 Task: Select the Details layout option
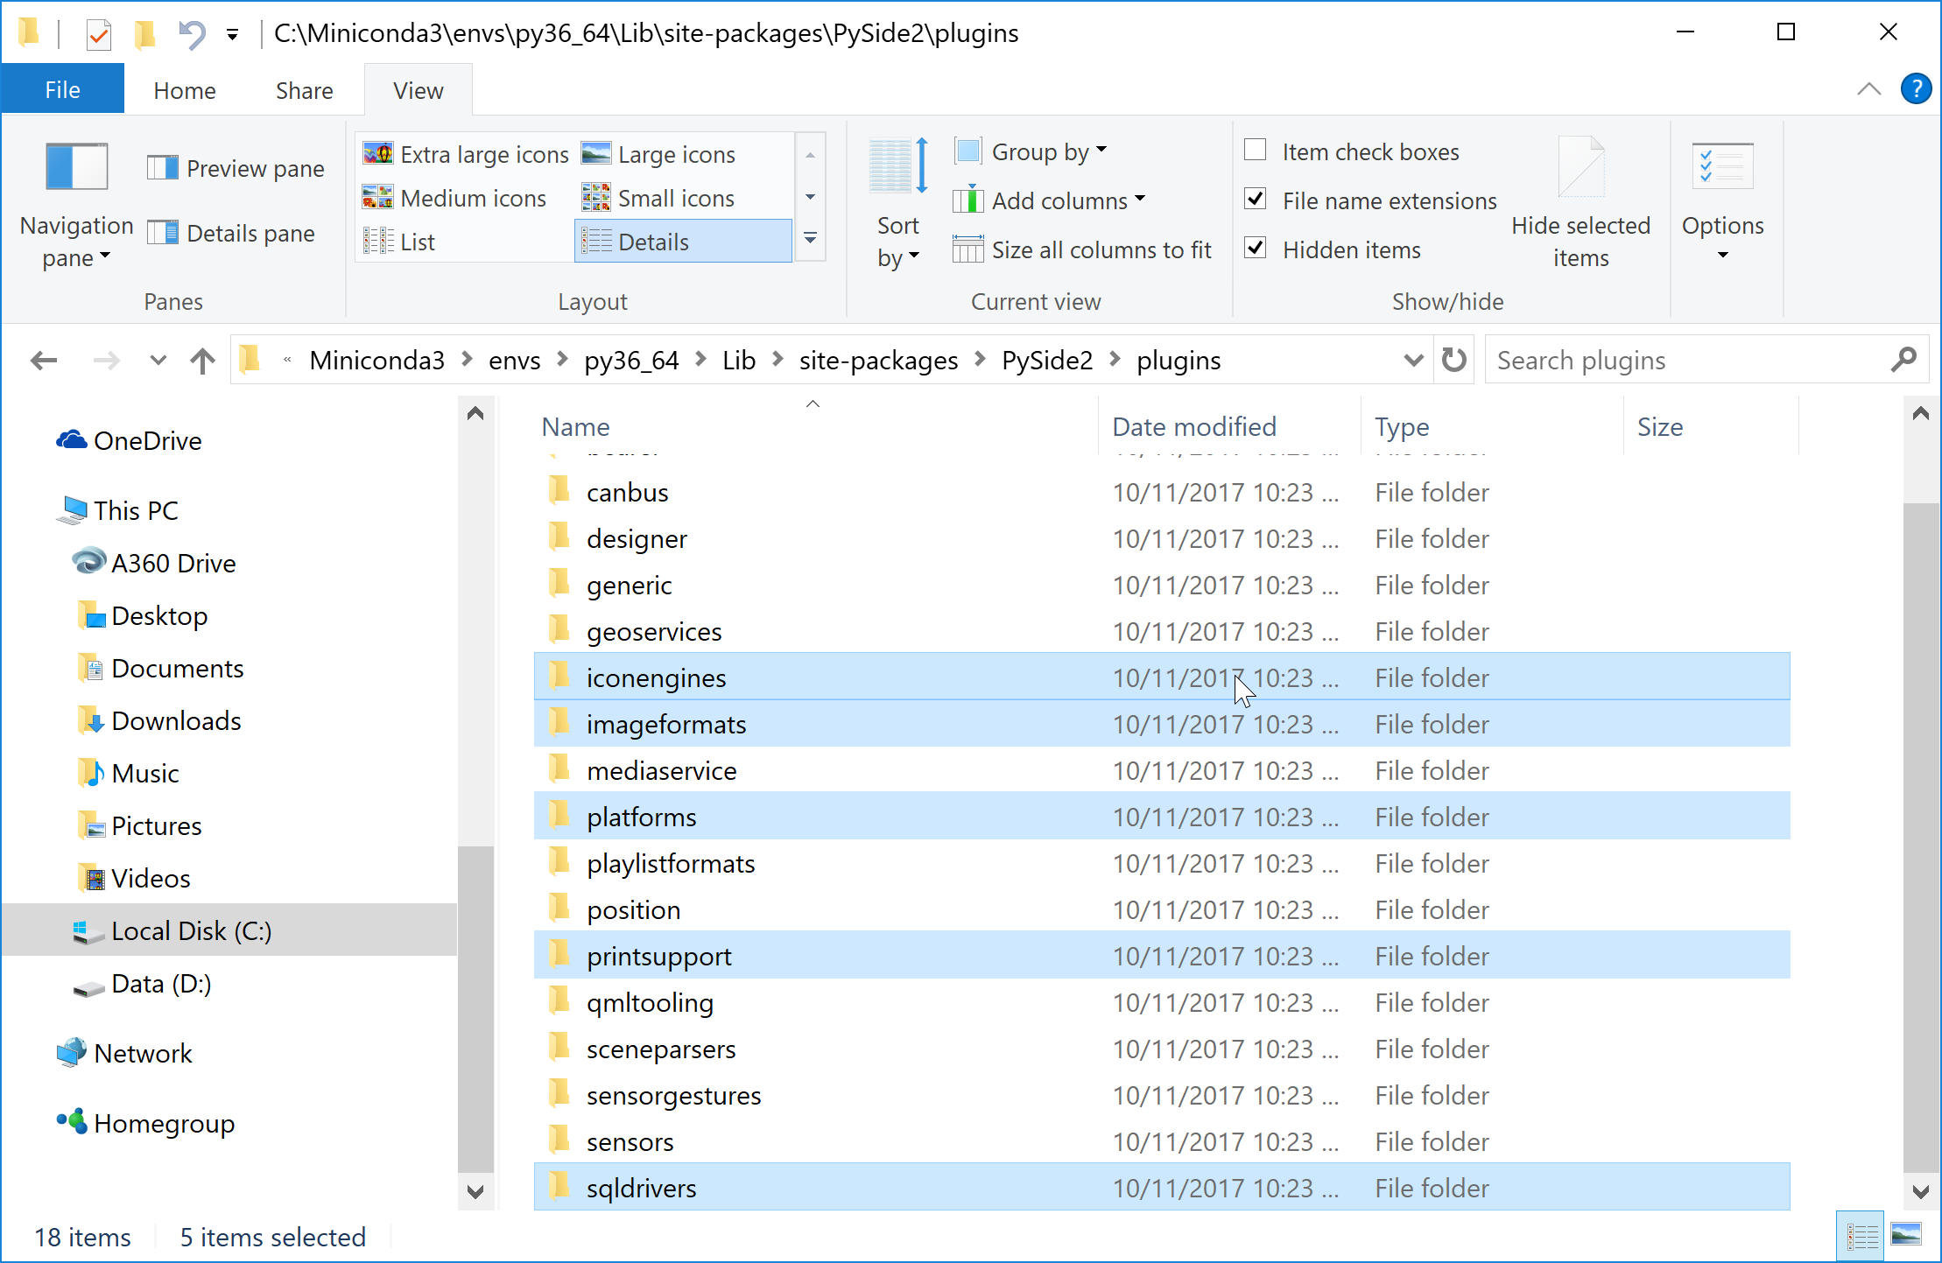coord(683,242)
